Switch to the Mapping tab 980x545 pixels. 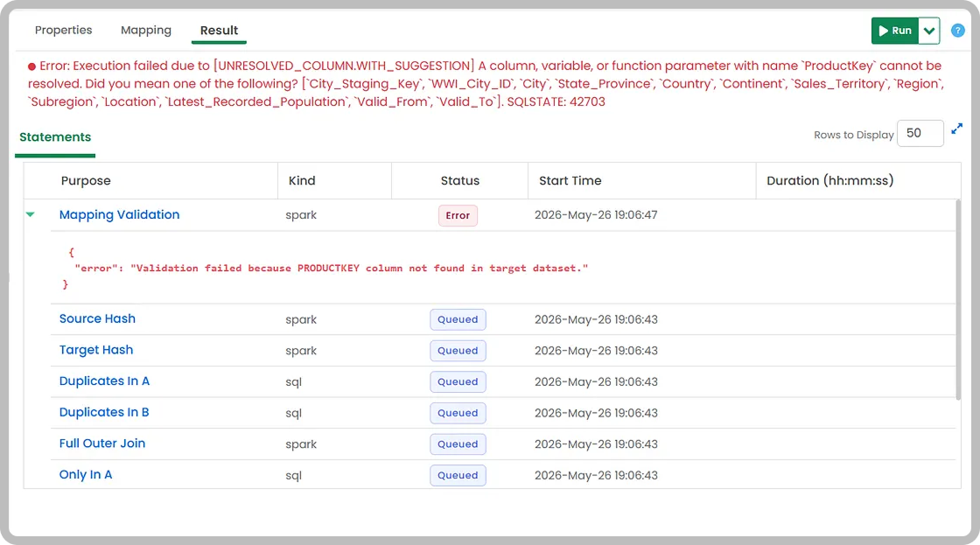pyautogui.click(x=145, y=30)
